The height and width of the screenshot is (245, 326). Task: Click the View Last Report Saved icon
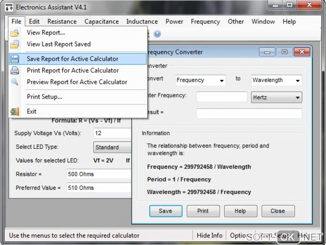click(x=15, y=44)
